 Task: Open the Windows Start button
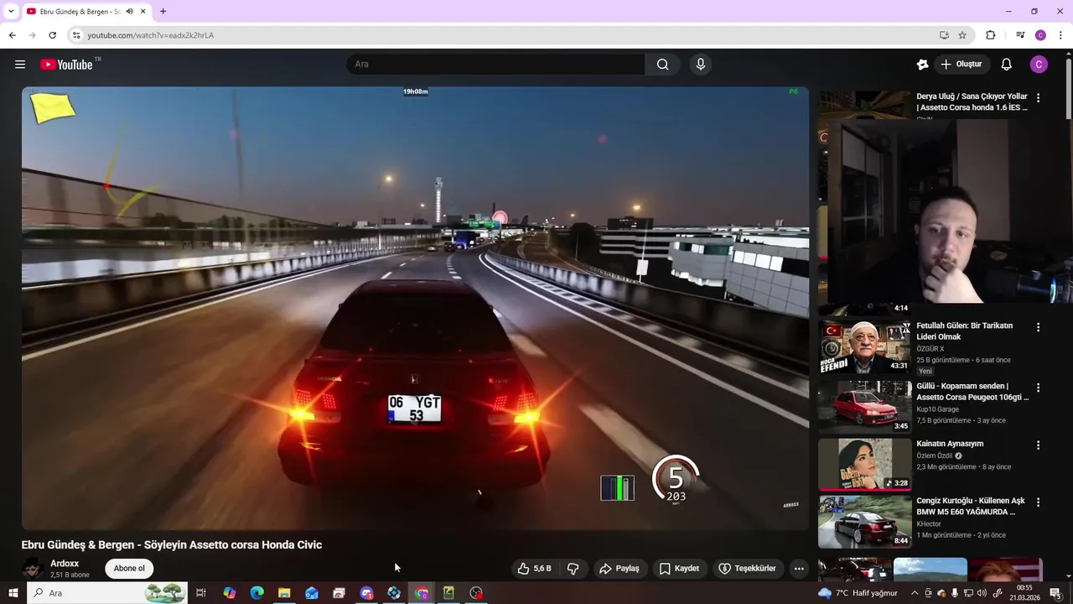coord(13,593)
